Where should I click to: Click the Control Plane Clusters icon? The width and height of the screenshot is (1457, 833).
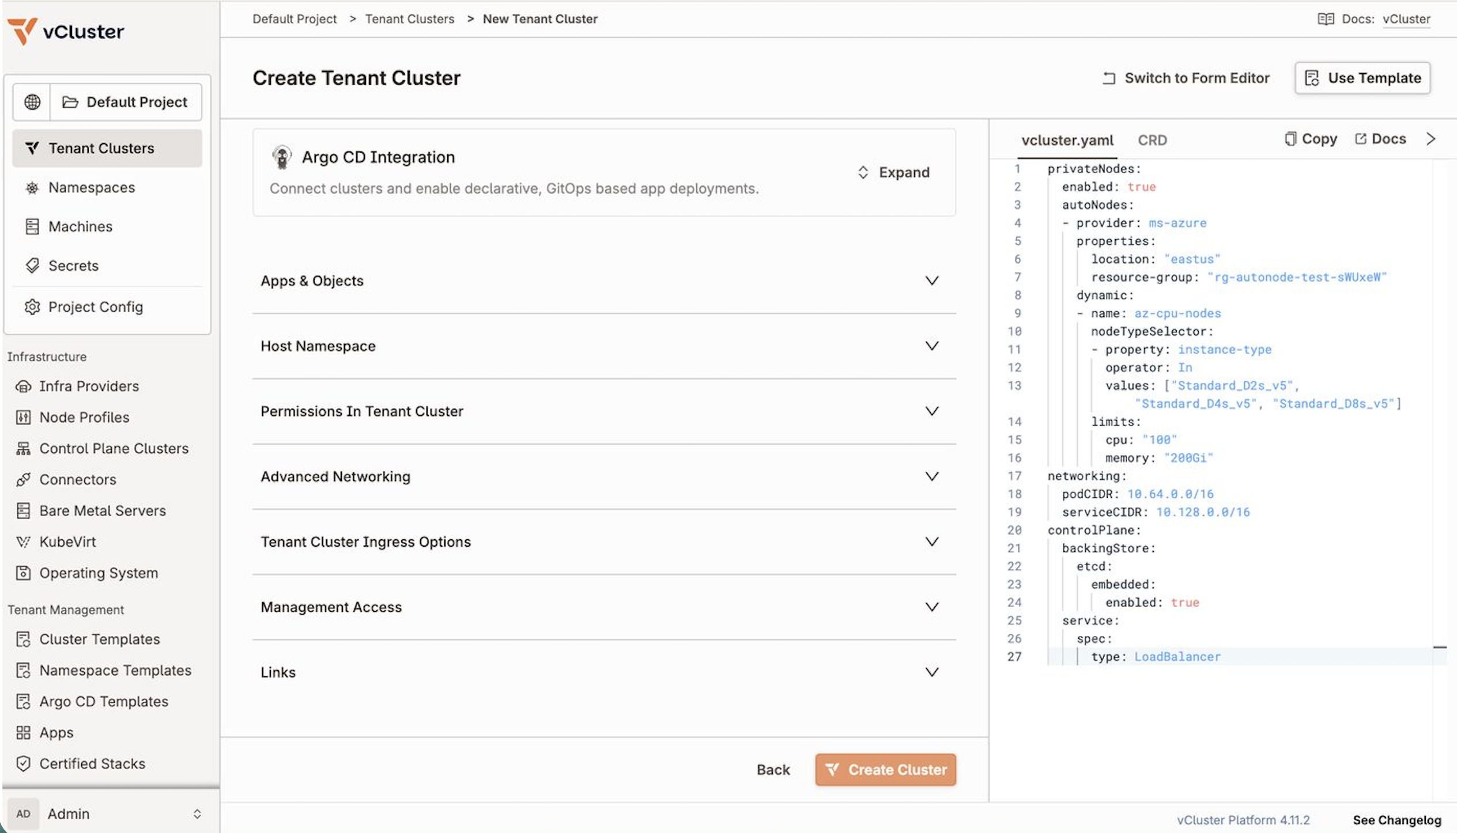pyautogui.click(x=23, y=448)
